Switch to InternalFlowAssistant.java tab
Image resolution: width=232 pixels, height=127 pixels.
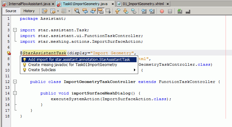click(29, 4)
